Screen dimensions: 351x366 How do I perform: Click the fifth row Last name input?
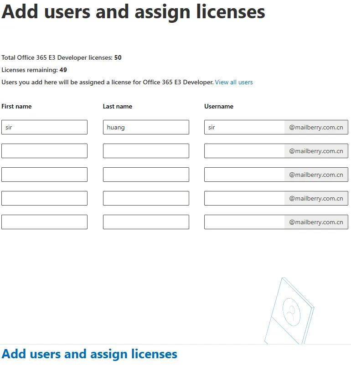click(146, 222)
